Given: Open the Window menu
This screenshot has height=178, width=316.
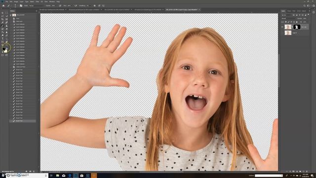Looking at the screenshot, I should tap(52, 1).
